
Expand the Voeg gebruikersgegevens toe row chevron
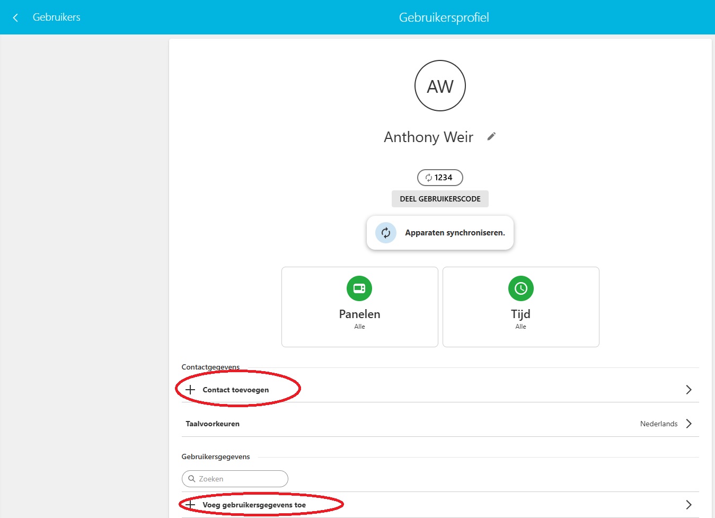pos(688,505)
